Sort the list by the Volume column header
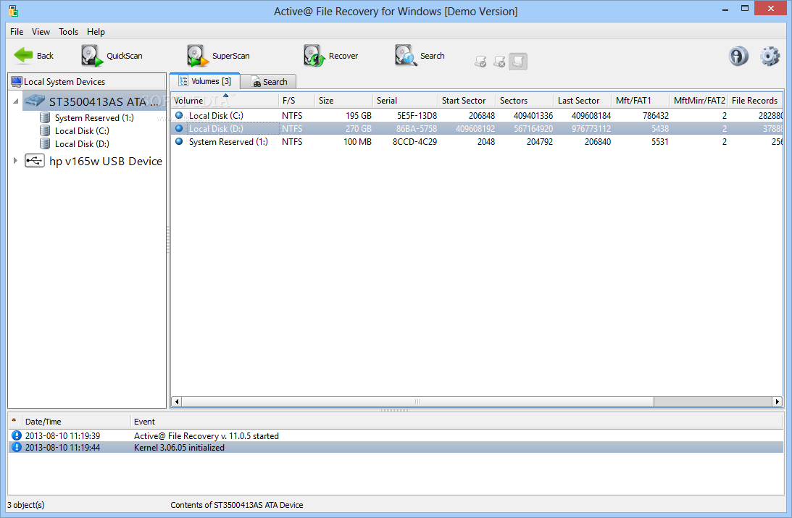The width and height of the screenshot is (792, 518). (225, 101)
